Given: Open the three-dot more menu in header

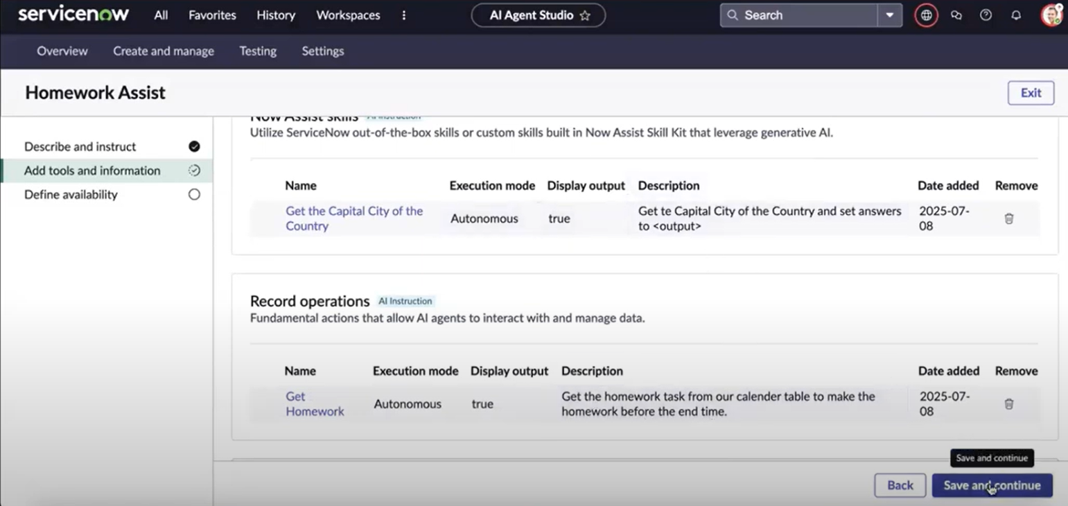Looking at the screenshot, I should pos(404,15).
